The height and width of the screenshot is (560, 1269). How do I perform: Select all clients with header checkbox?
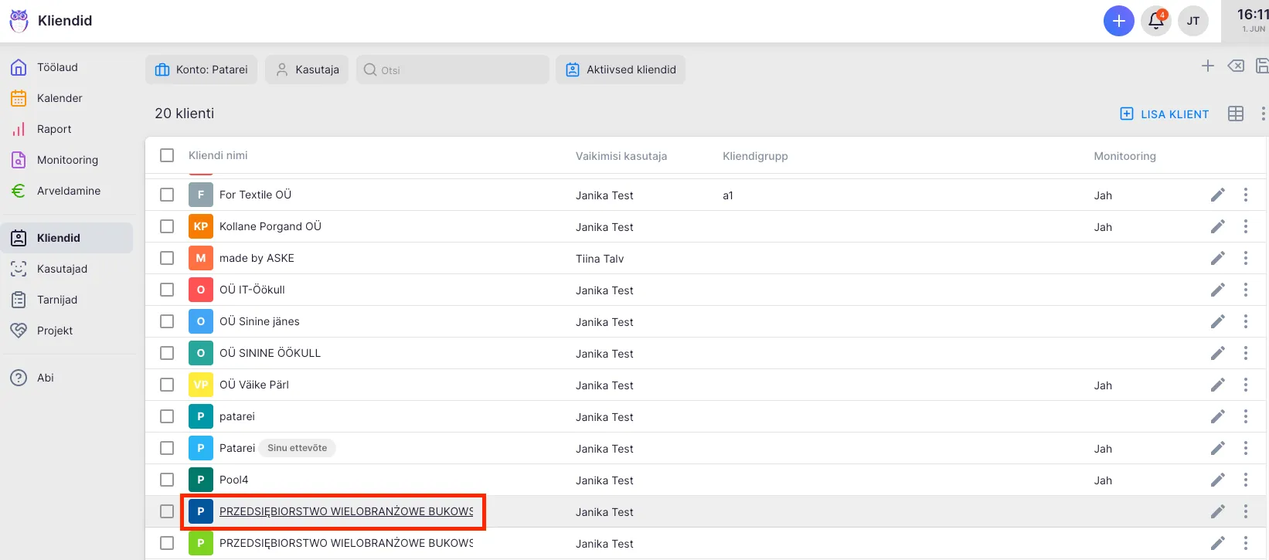coord(167,155)
